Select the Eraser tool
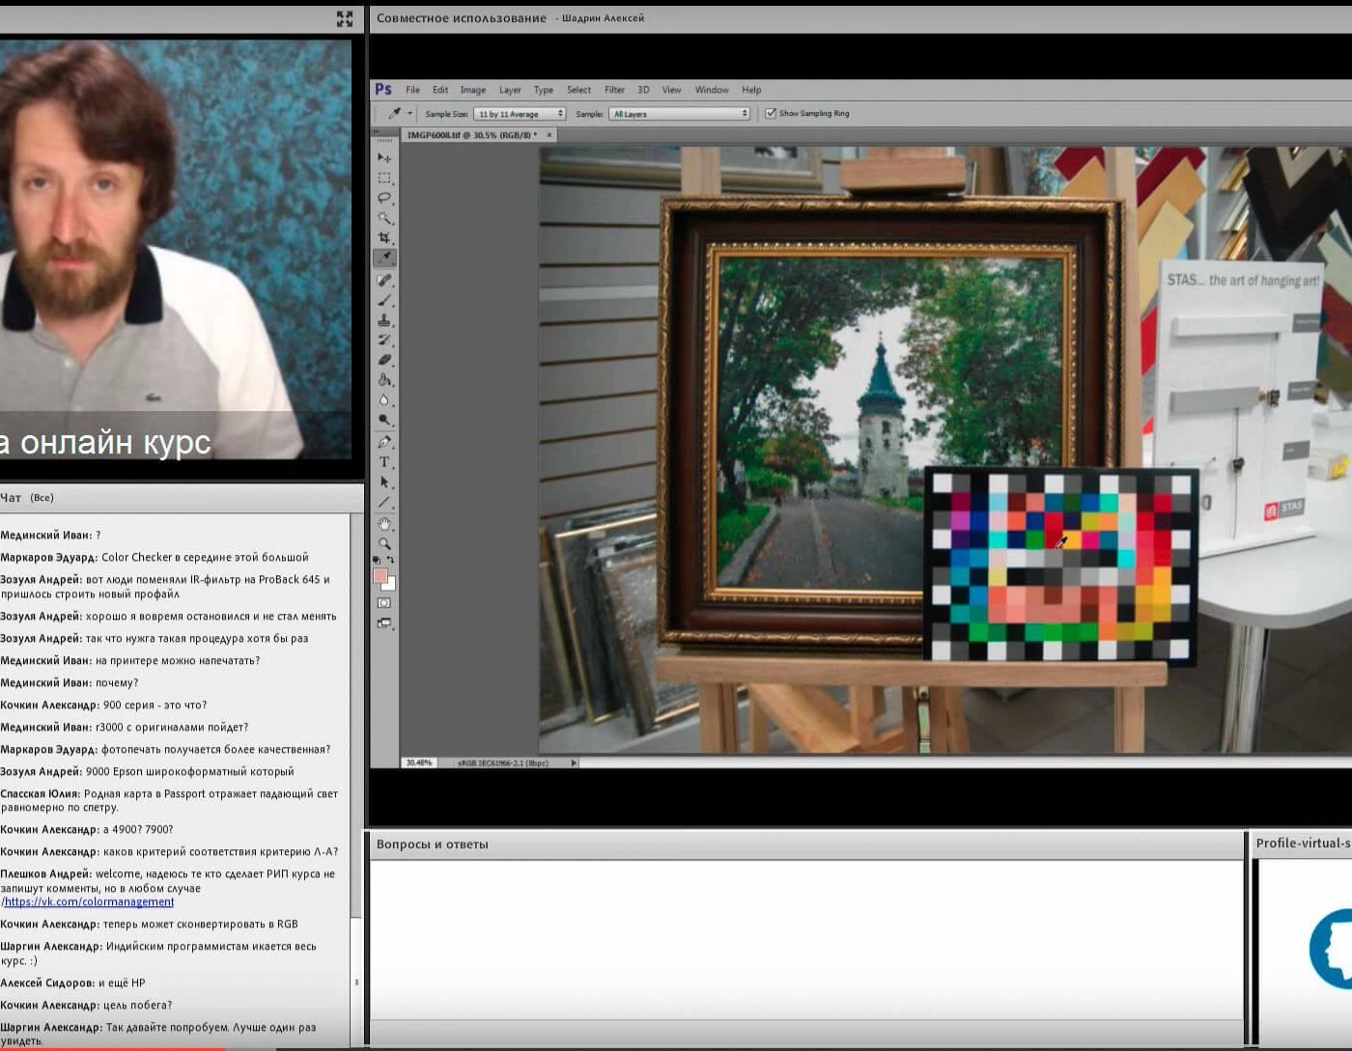Viewport: 1352px width, 1051px height. tap(384, 360)
